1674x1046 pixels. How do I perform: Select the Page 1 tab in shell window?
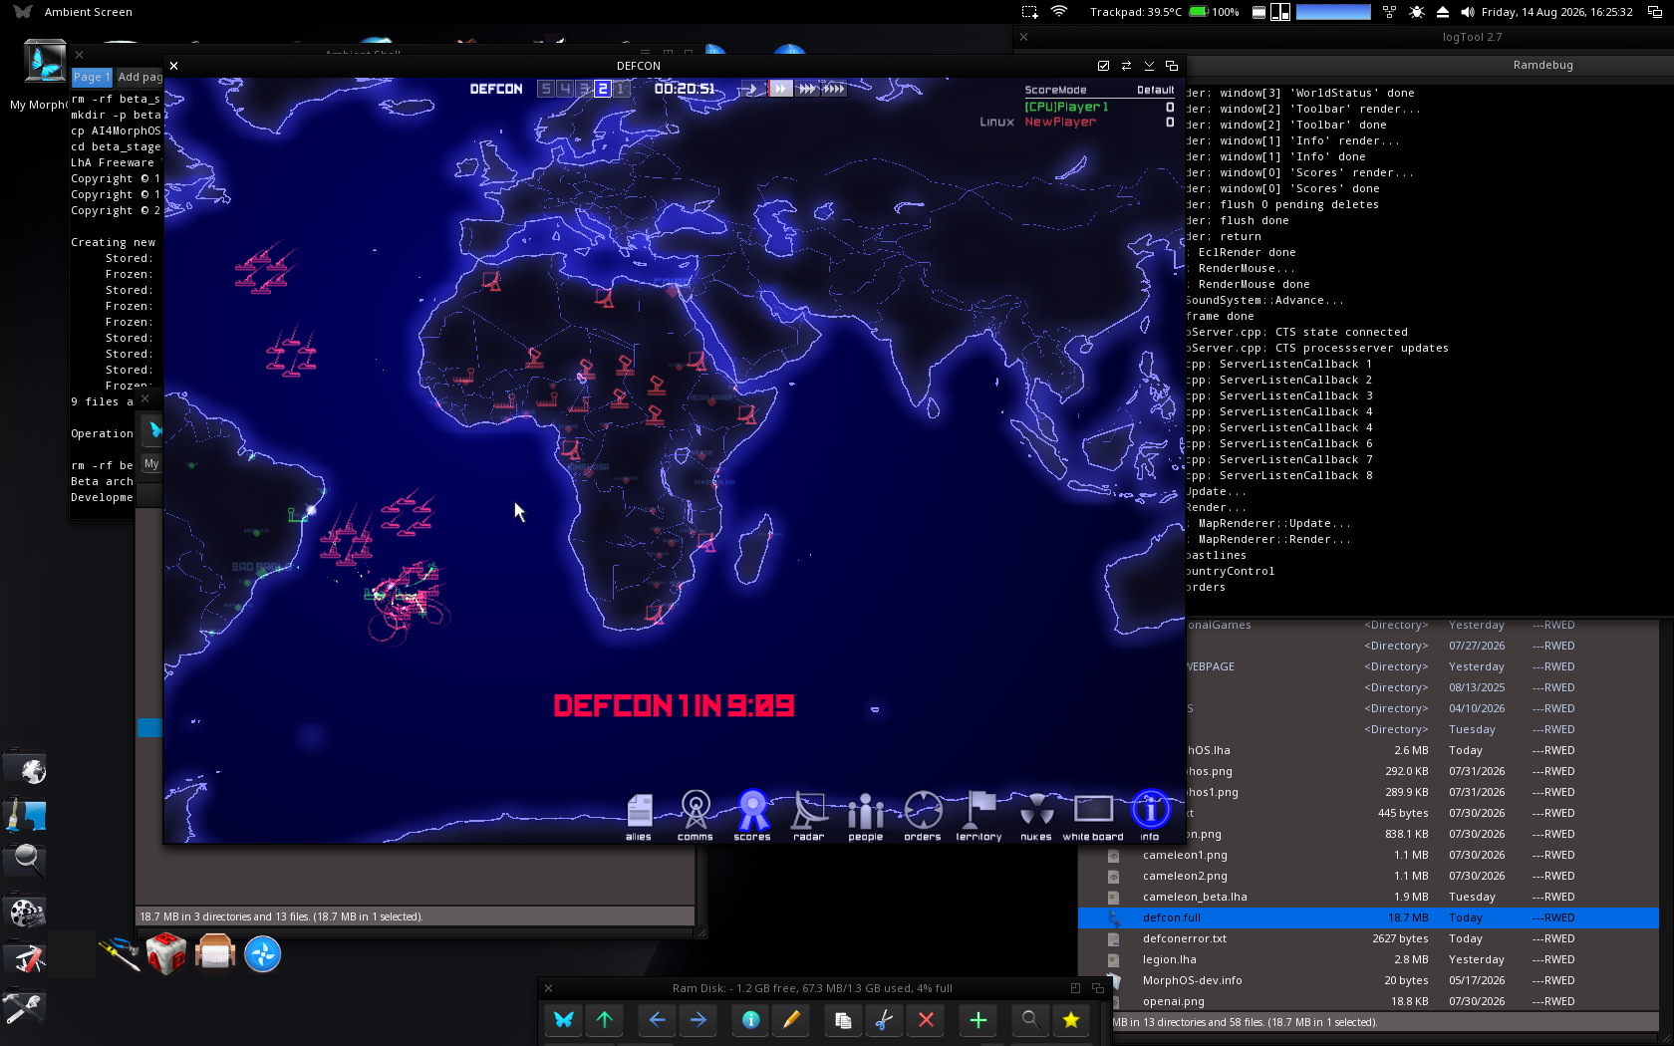[x=92, y=77]
